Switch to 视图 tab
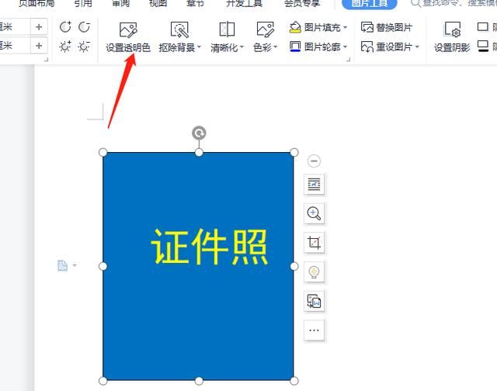 pos(158,3)
